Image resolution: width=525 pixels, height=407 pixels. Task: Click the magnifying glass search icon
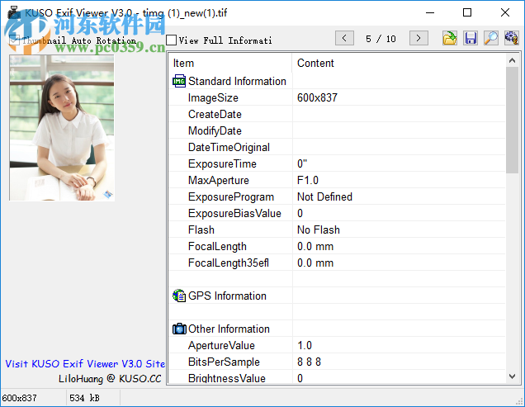click(x=491, y=38)
